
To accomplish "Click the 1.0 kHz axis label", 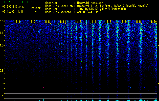I will [x=2, y=45].
